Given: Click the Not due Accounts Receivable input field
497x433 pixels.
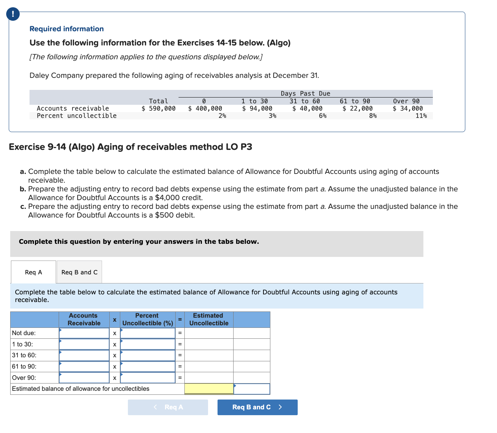Looking at the screenshot, I should coord(84,333).
